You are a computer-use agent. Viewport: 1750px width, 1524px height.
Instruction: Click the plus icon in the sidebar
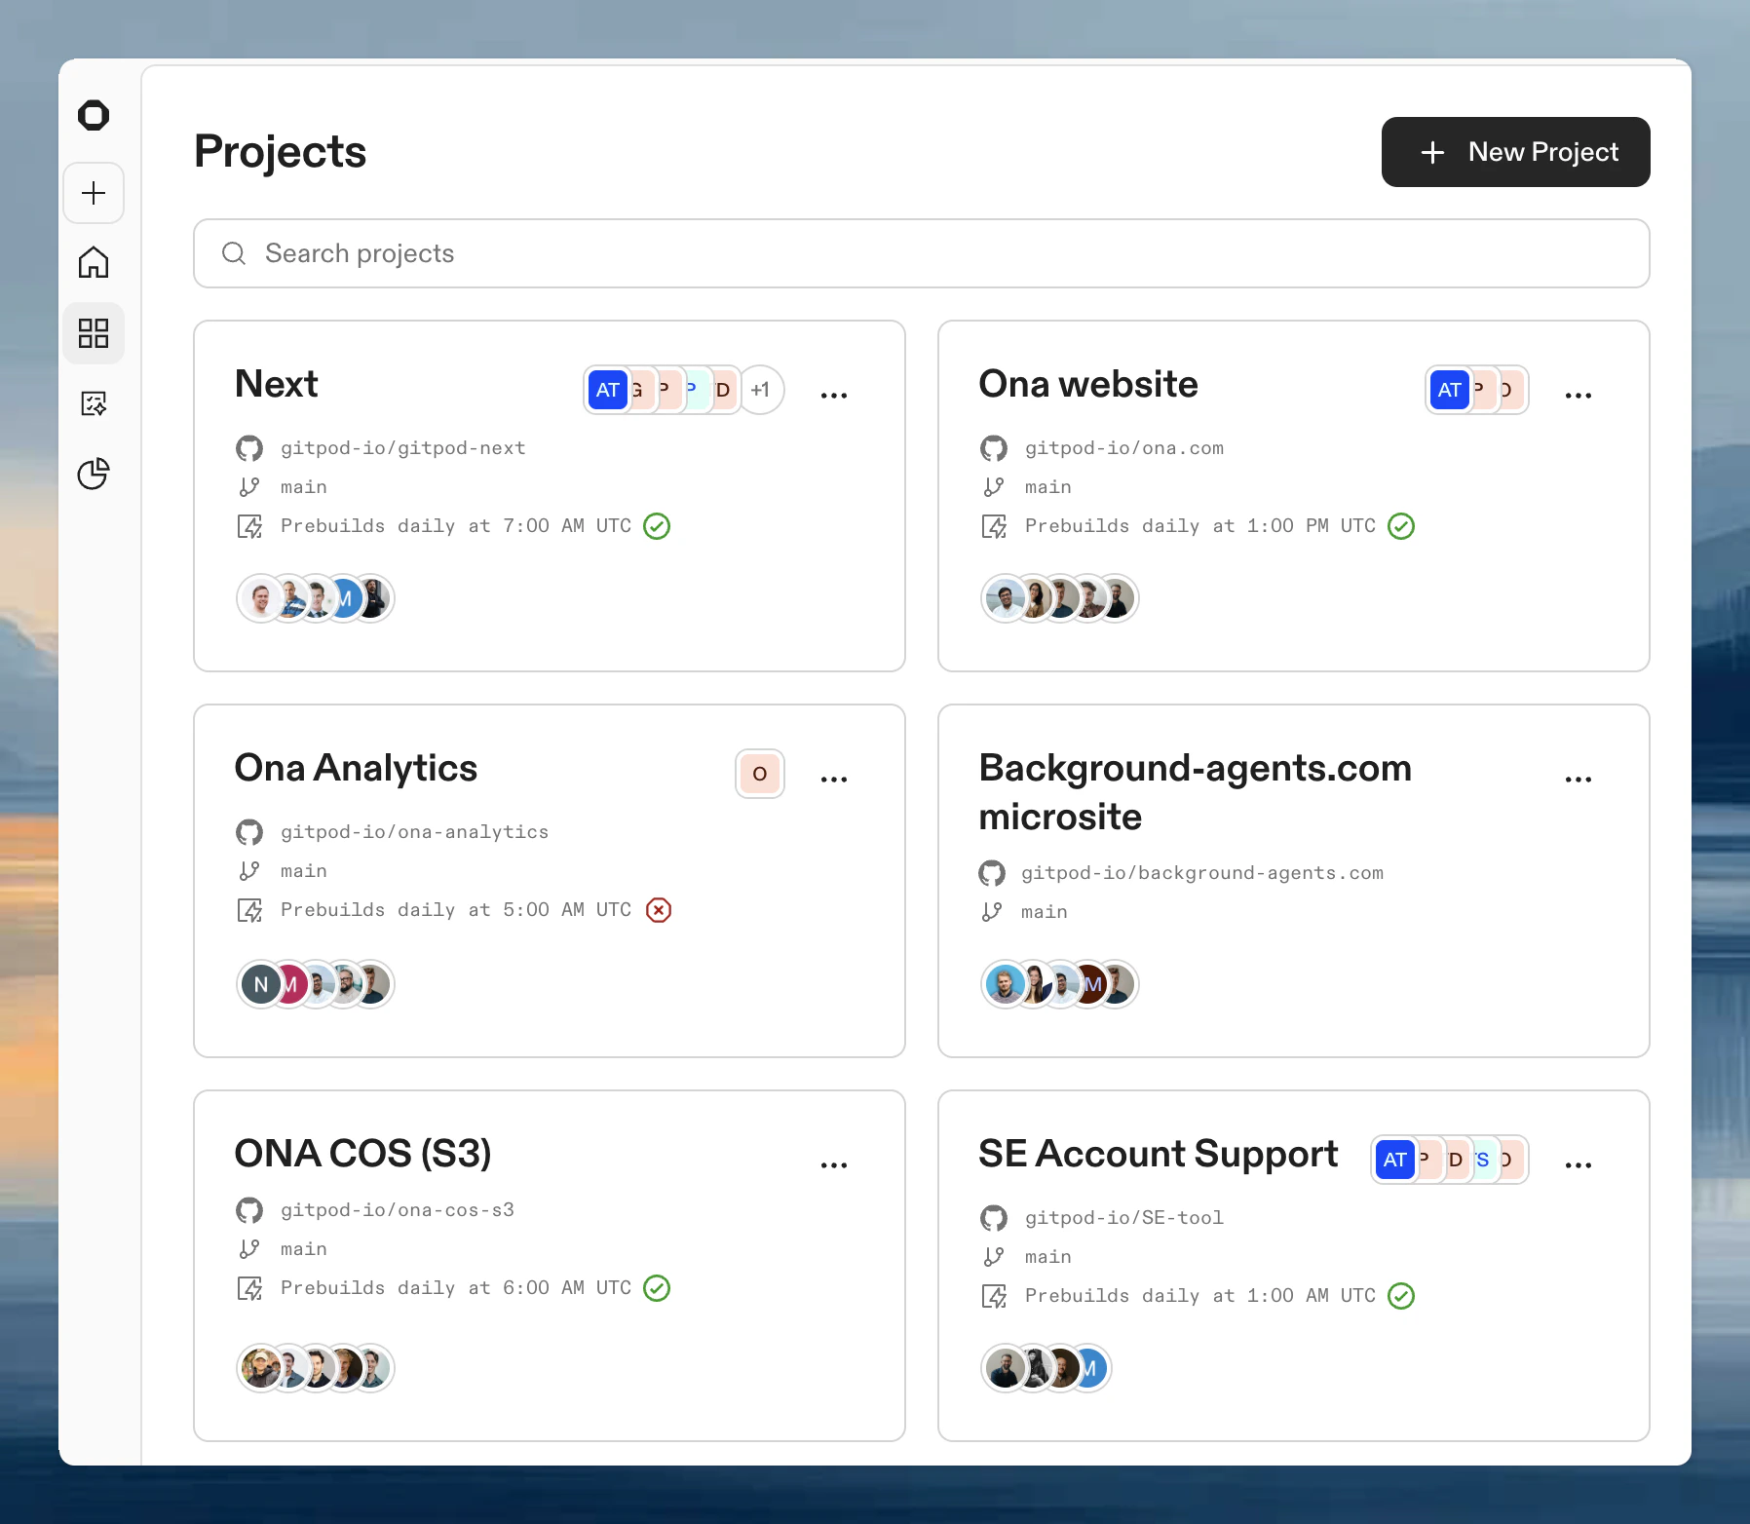point(94,193)
